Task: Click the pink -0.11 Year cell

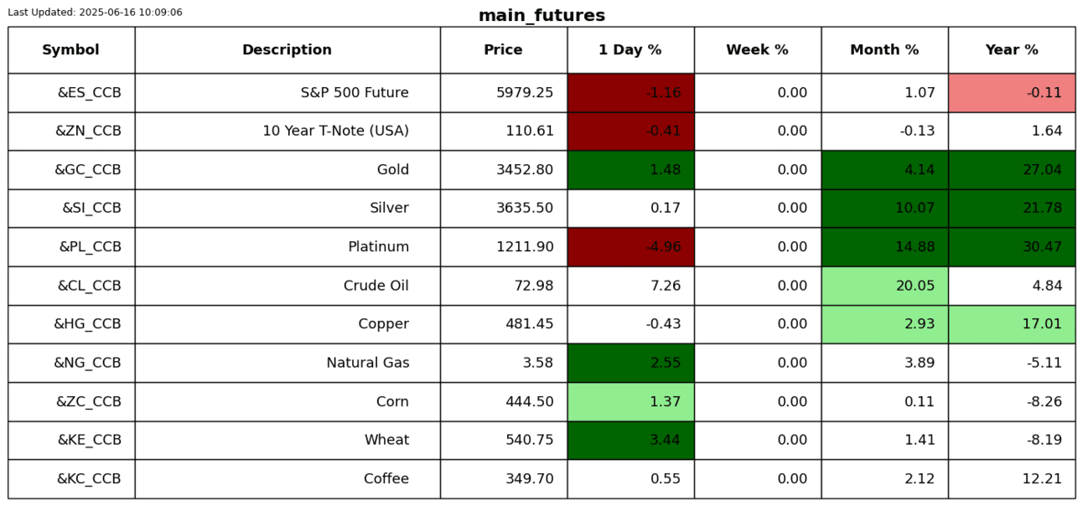Action: pyautogui.click(x=1012, y=93)
